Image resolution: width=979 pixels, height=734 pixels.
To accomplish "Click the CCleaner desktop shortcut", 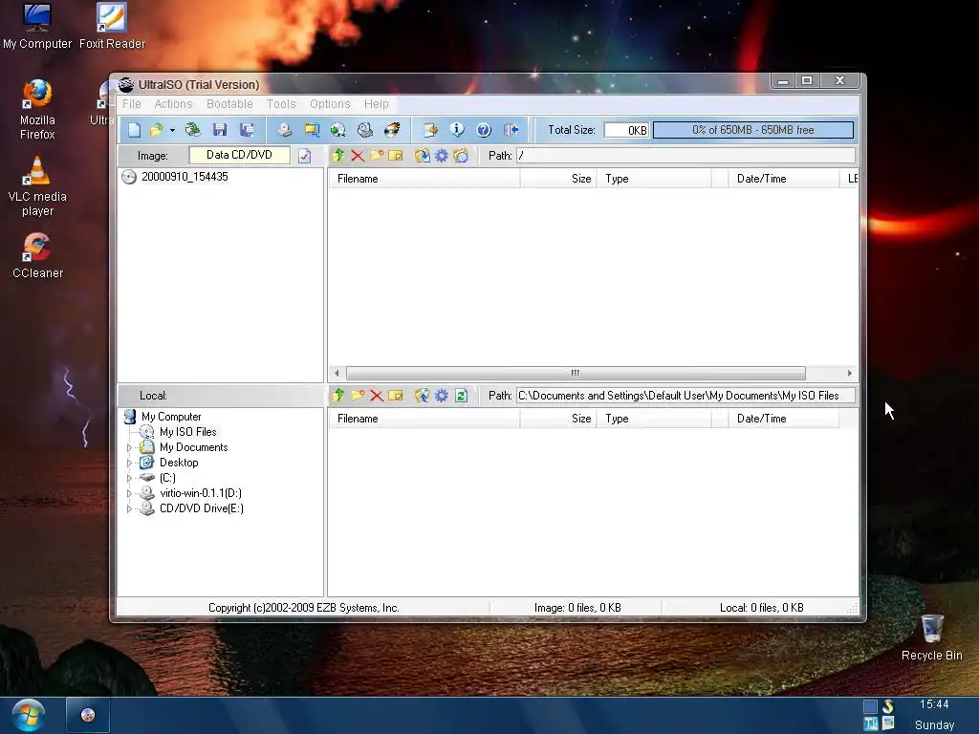I will pos(37,255).
